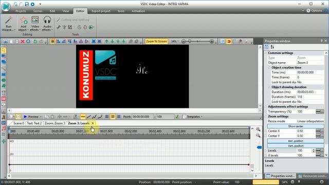
Task: Toggle the right alignment button
Action: click(x=119, y=117)
